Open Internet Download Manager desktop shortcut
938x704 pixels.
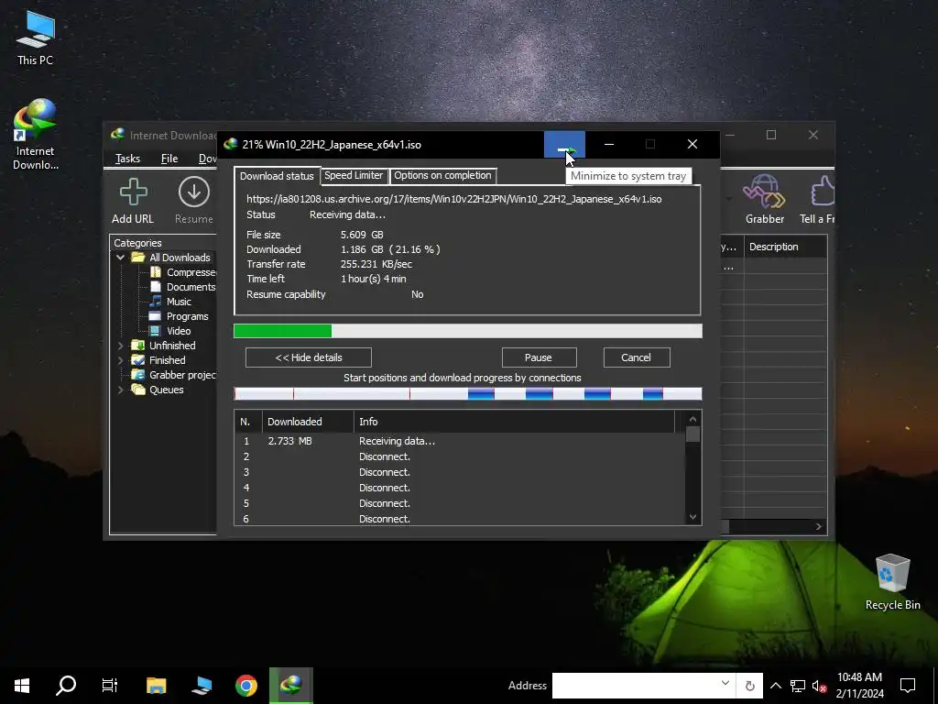coord(36,134)
